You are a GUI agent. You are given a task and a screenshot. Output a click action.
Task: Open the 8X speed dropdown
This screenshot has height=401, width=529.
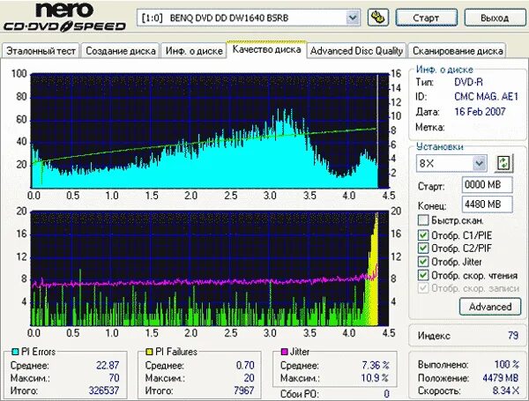(479, 164)
